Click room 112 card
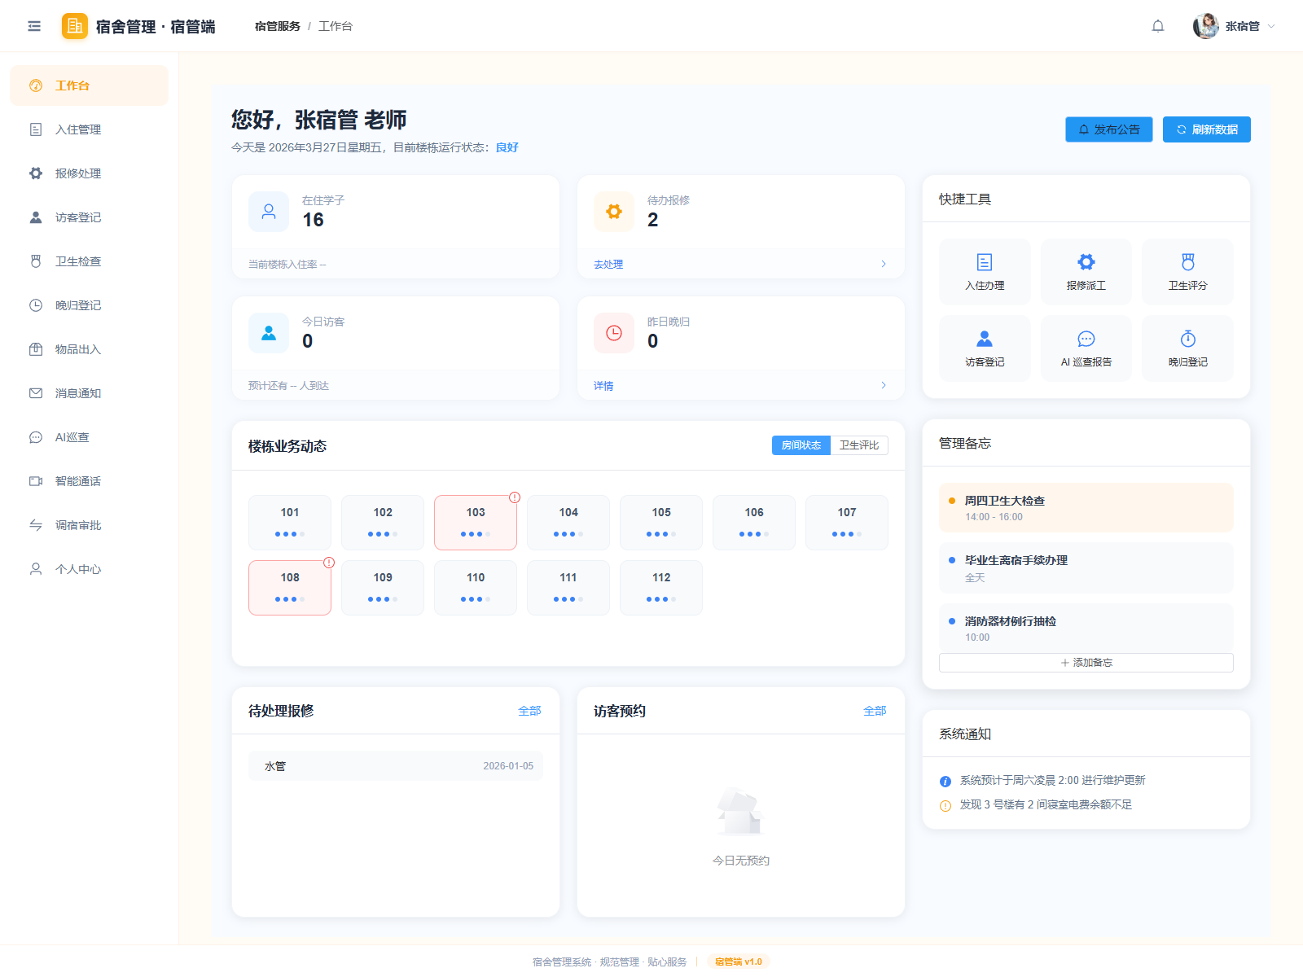Screen dimensions: 1303x977 [x=661, y=588]
